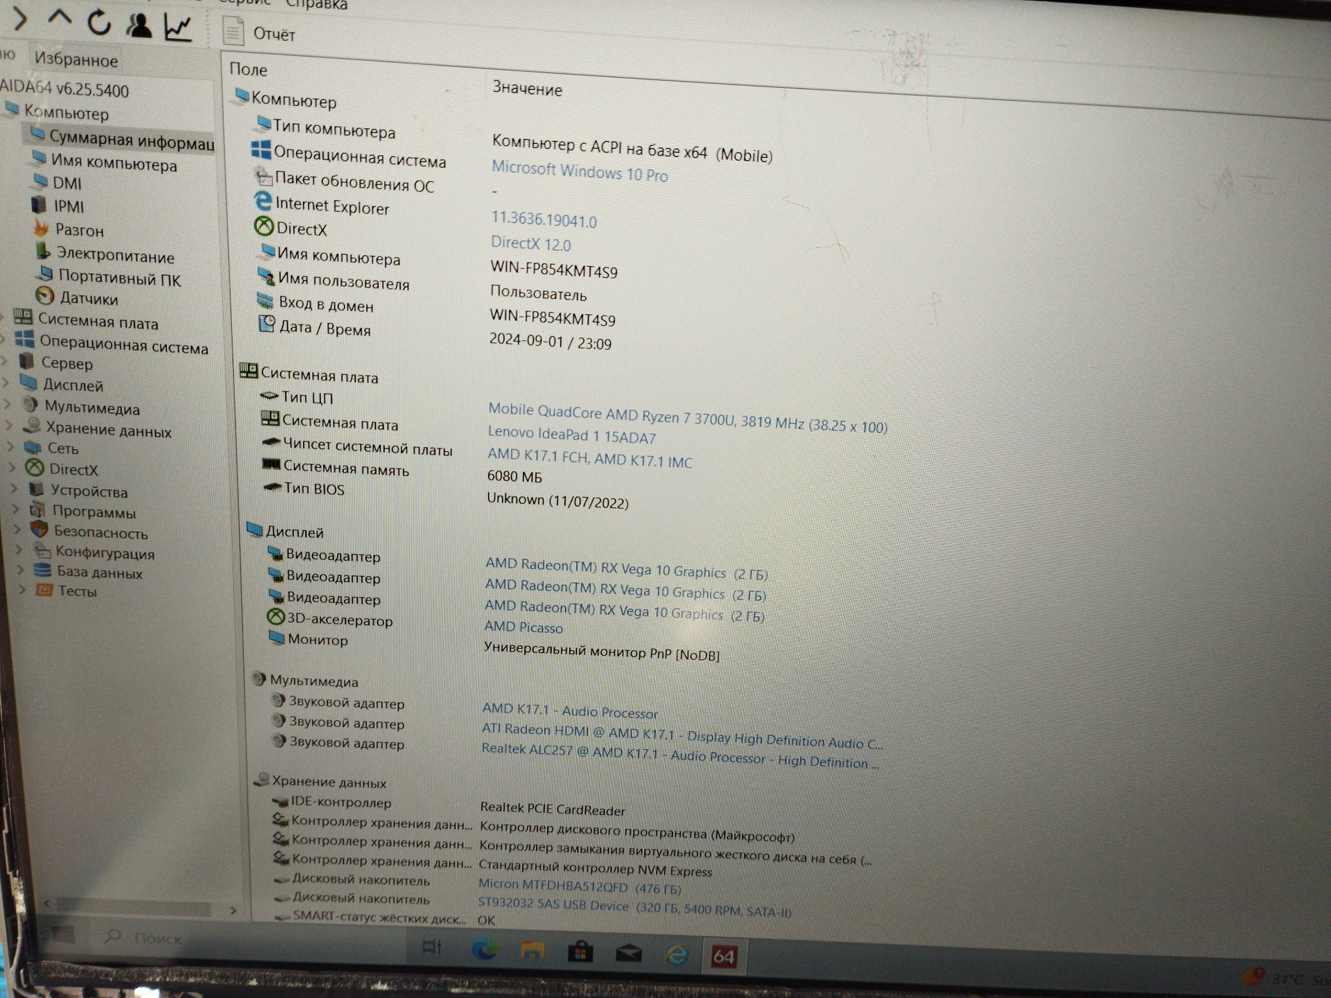Click the Безопасность shield icon

tap(40, 529)
